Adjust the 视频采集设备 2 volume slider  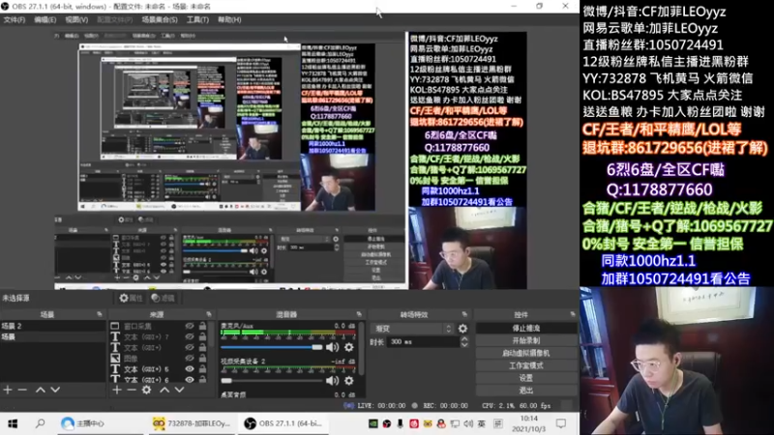click(272, 380)
